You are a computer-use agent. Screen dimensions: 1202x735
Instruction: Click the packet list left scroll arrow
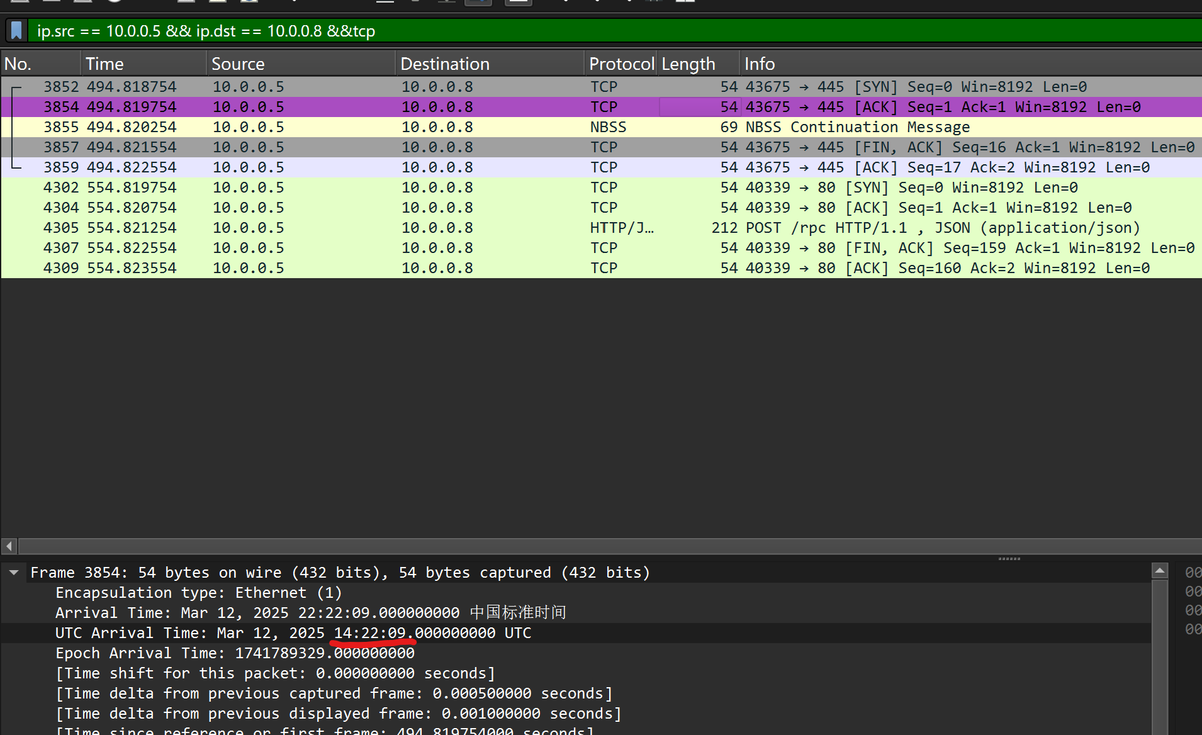click(9, 546)
